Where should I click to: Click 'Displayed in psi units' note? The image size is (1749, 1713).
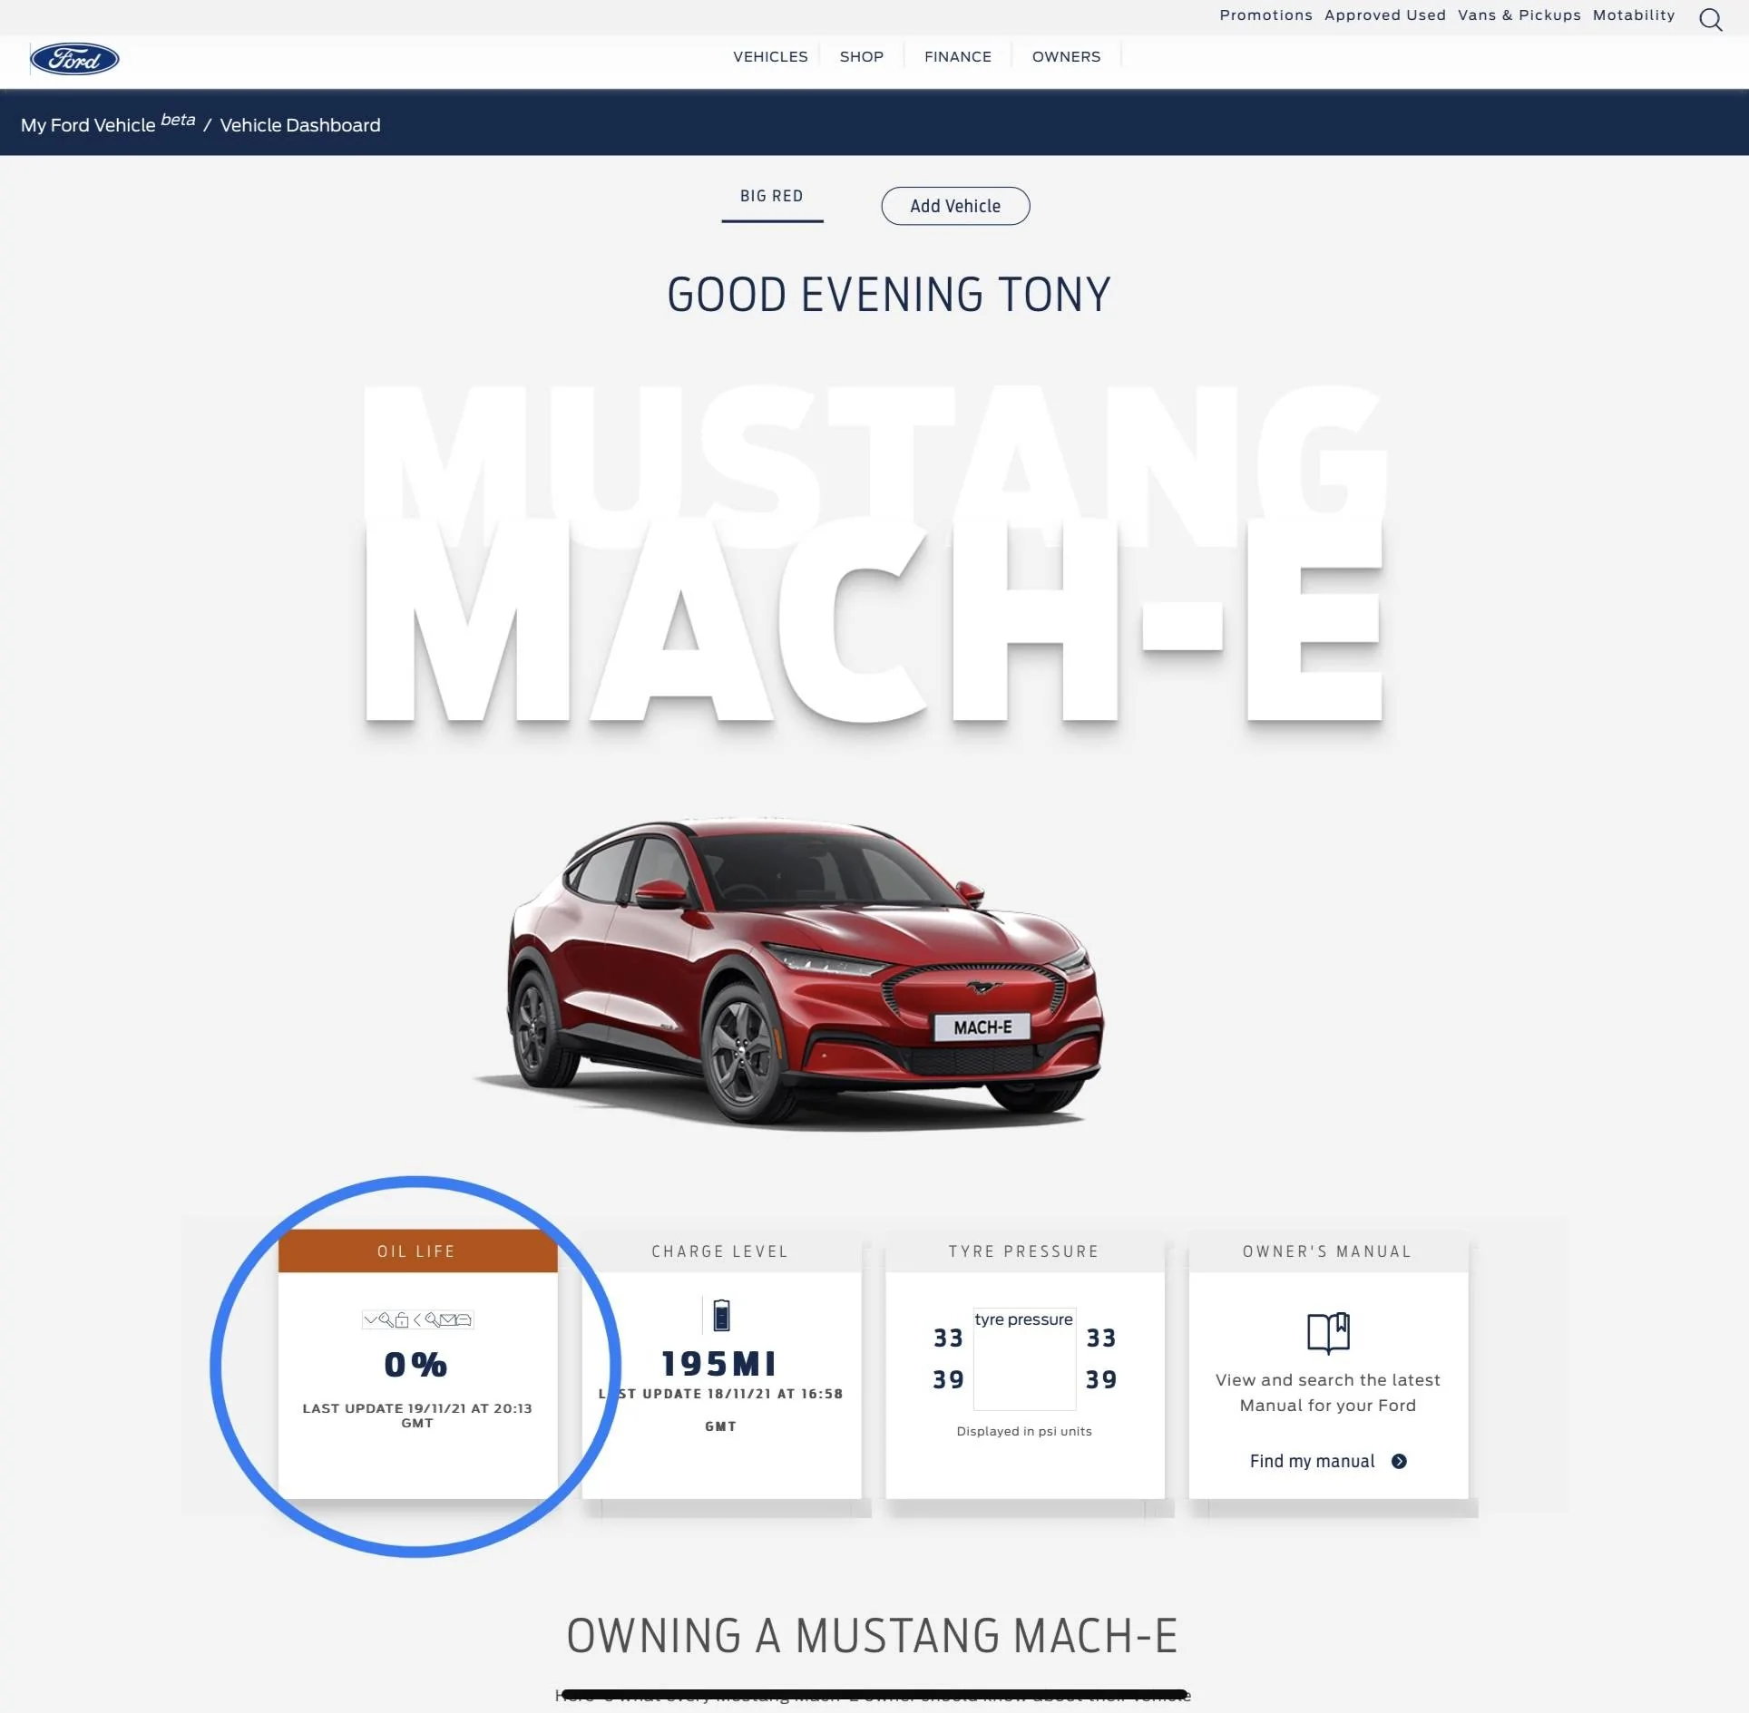[x=1024, y=1431]
